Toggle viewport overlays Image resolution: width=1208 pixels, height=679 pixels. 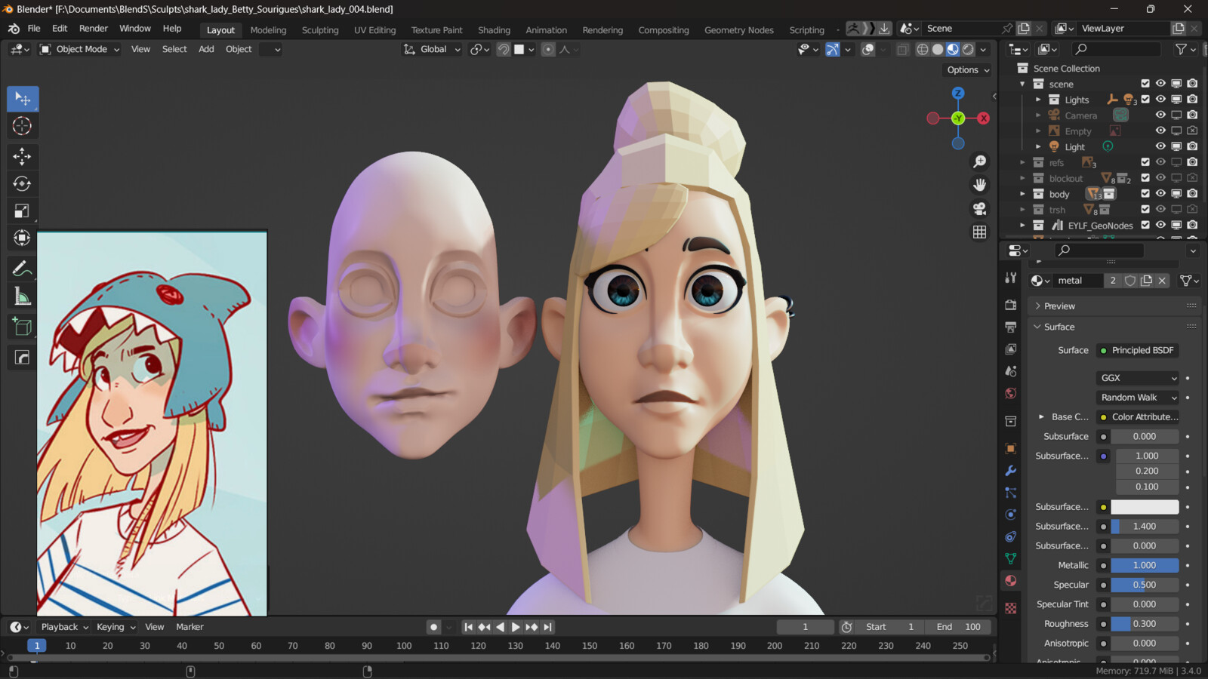tap(868, 49)
